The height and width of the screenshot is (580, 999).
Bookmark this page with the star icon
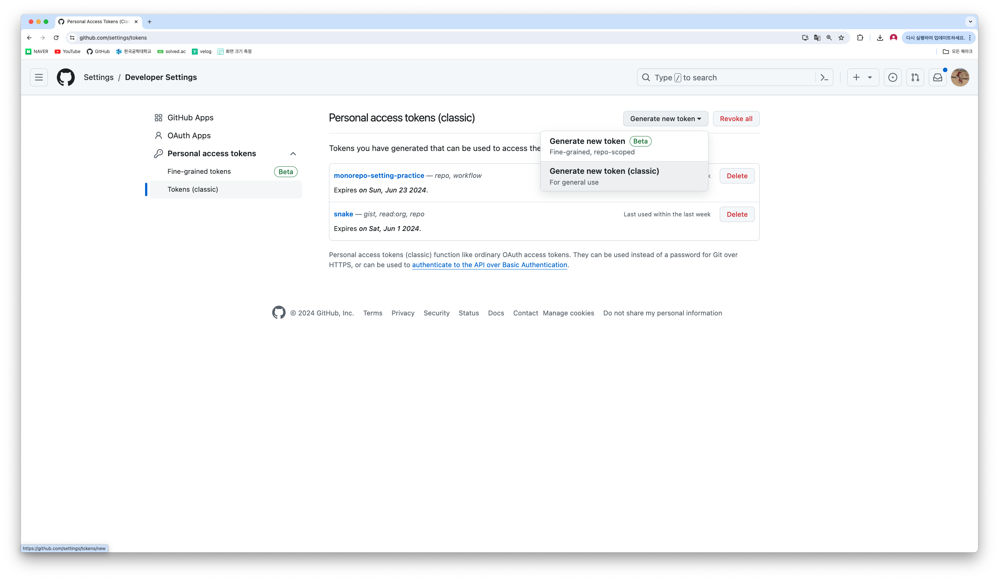[841, 38]
